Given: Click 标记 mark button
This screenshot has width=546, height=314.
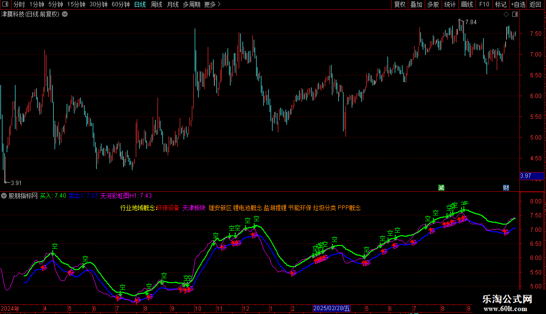Looking at the screenshot, I should 501,4.
